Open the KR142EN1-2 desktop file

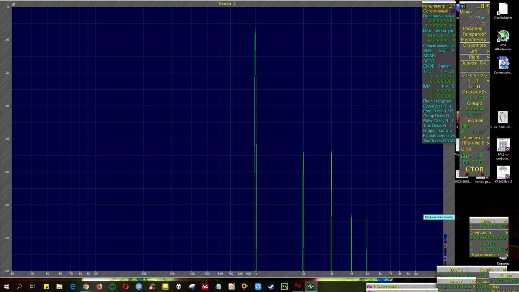pos(503,175)
